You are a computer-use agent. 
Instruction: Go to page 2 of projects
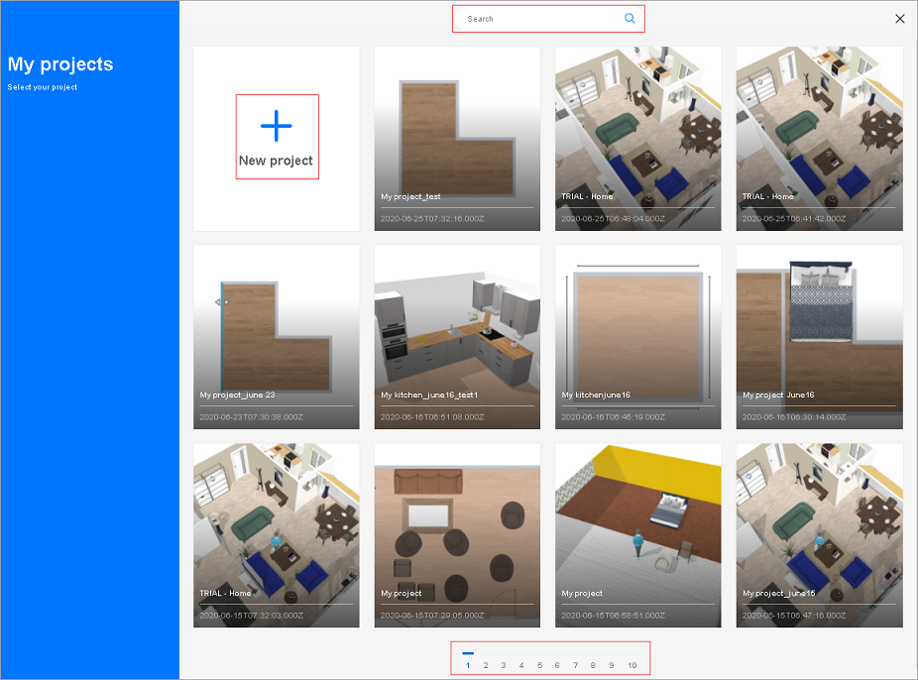click(486, 665)
